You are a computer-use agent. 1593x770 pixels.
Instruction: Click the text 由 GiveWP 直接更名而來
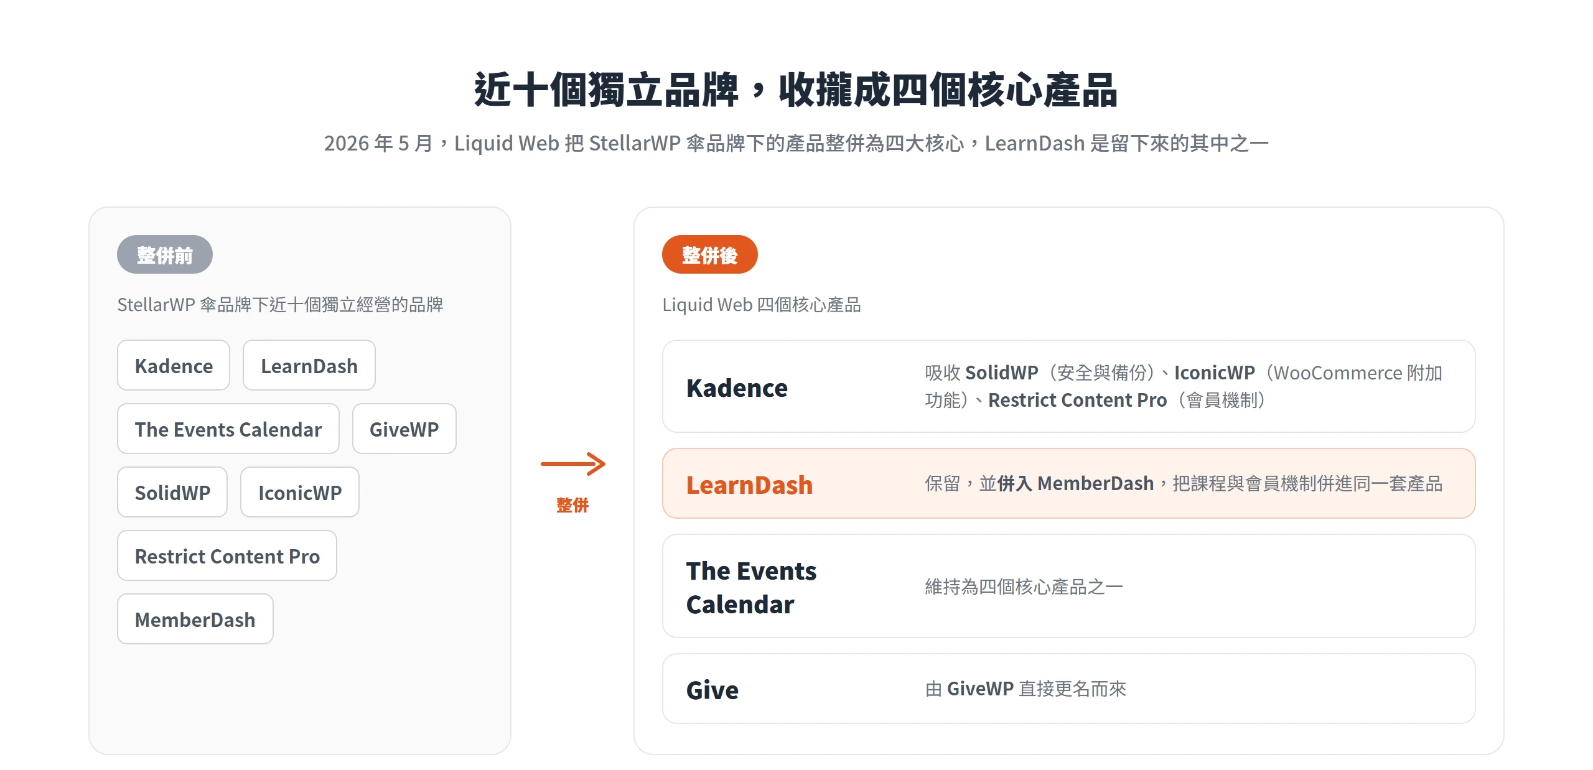(1025, 689)
